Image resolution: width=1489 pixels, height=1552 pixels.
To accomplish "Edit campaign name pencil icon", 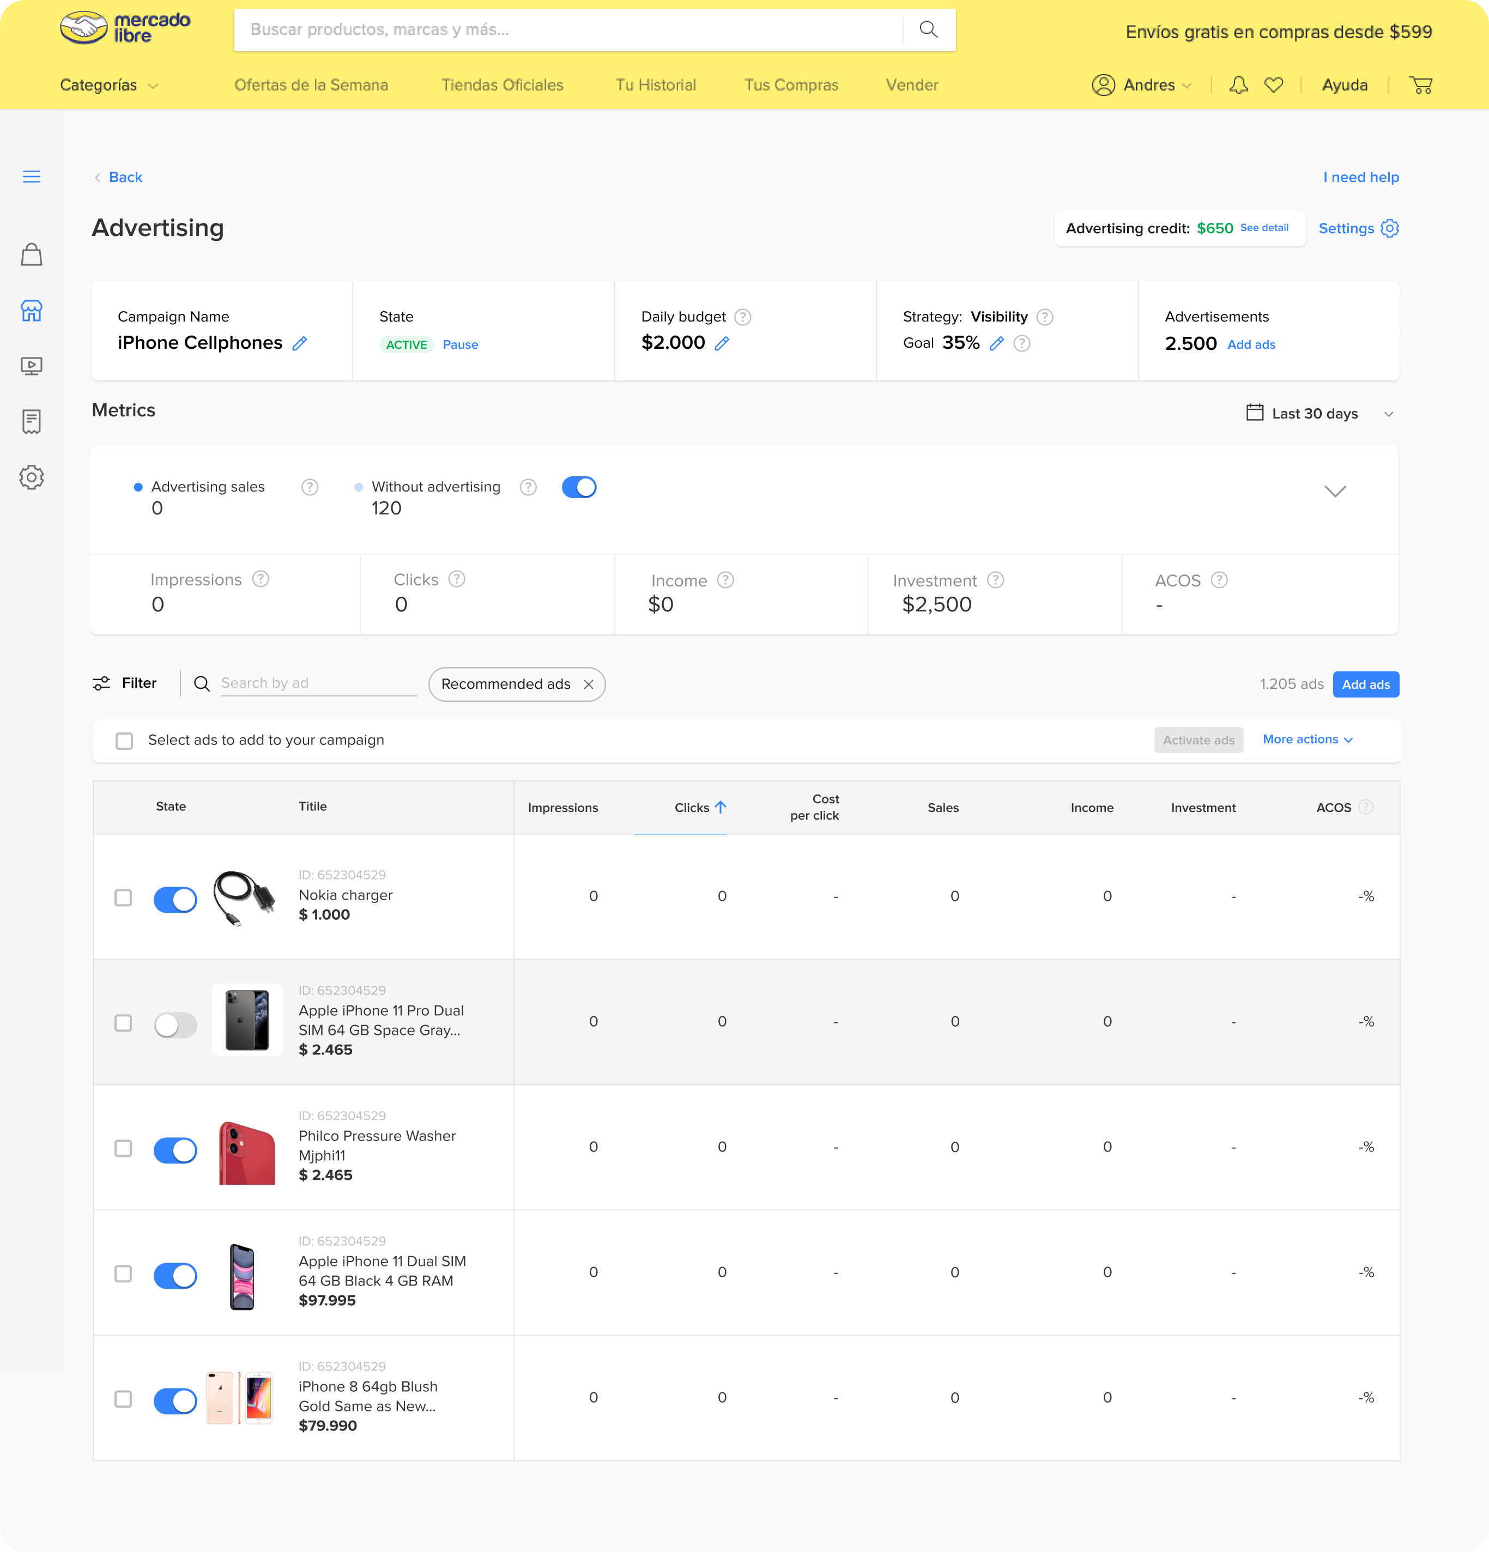I will 299,344.
